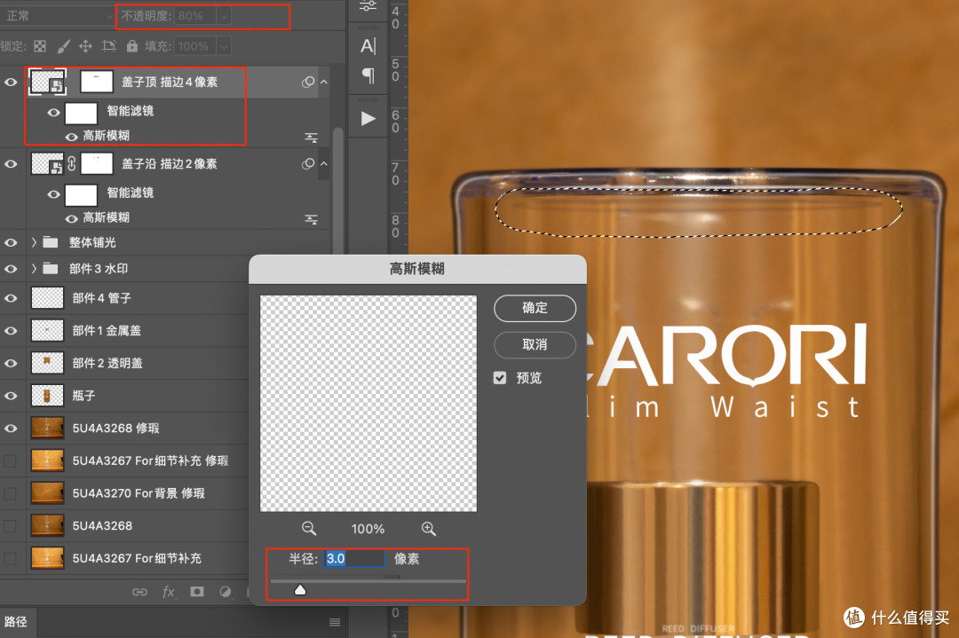Open blending options for 盖子沿 高斯模糊 filter
Screen dimensions: 959x638
click(312, 219)
